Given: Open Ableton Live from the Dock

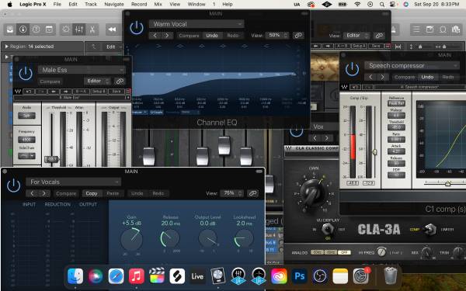Looking at the screenshot, I should pos(197,276).
